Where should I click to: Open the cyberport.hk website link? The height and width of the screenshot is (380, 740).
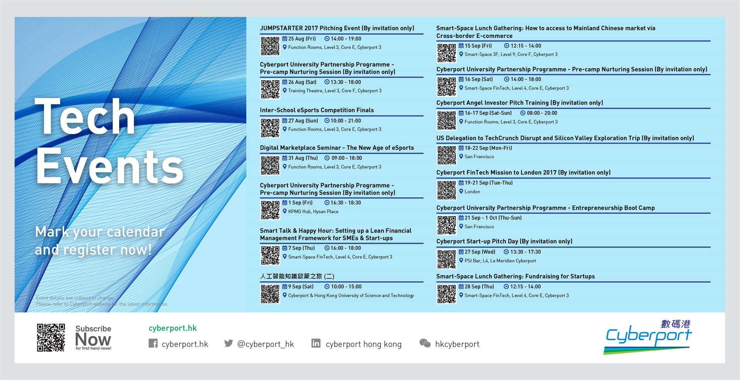(x=173, y=328)
